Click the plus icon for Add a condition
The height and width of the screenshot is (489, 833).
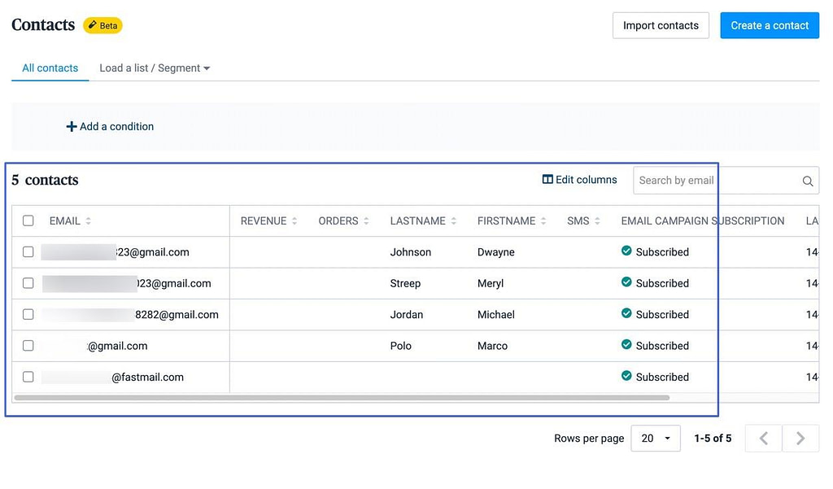(72, 127)
